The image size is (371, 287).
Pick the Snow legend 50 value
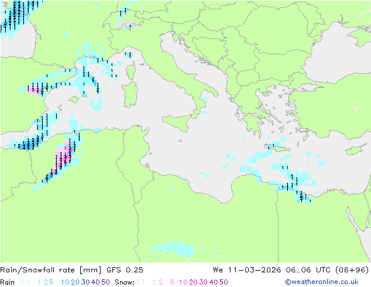pos(224,282)
